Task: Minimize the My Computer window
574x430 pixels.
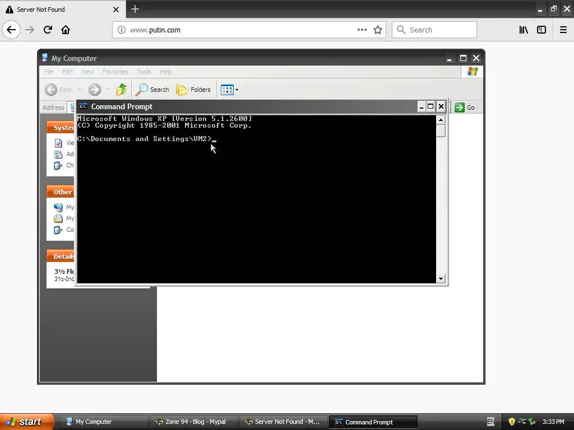Action: tap(450, 58)
